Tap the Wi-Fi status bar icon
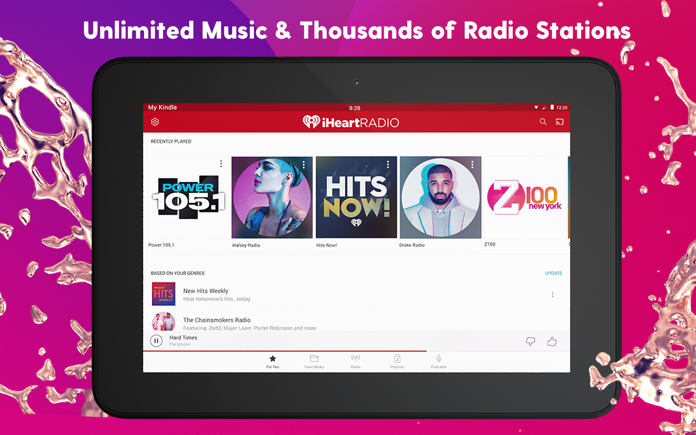696x435 pixels. click(537, 108)
